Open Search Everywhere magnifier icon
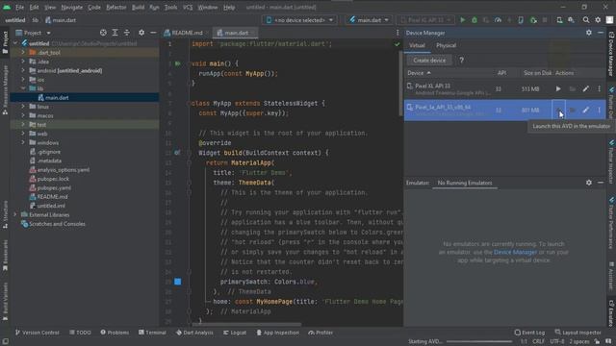This screenshot has height=346, width=616. [x=586, y=20]
